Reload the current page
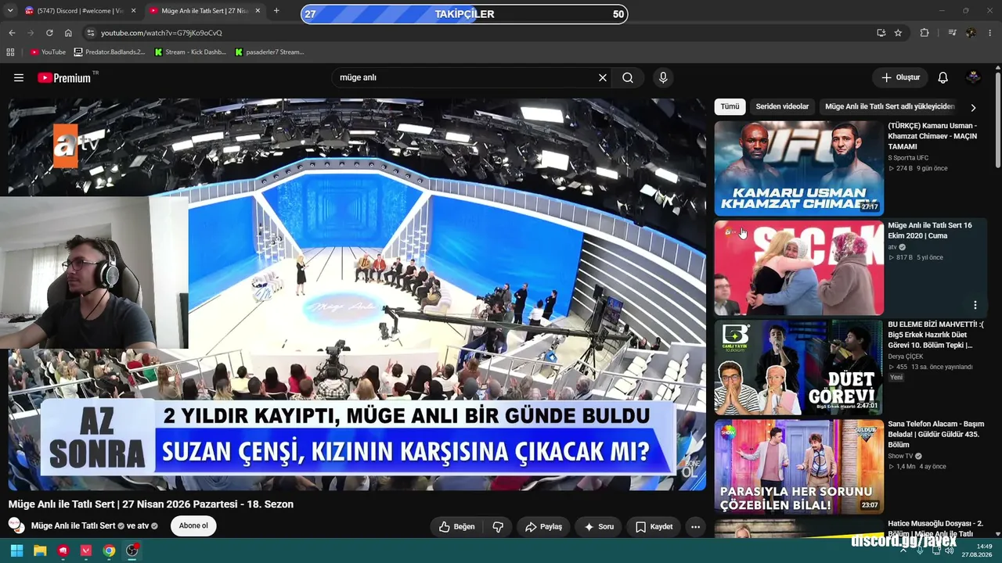The width and height of the screenshot is (1002, 563). (x=49, y=33)
